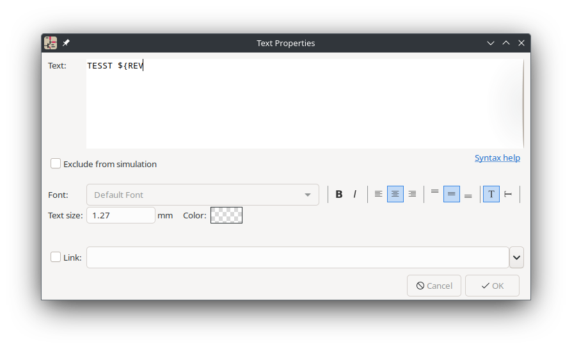Image resolution: width=572 pixels, height=349 pixels.
Task: Expand the Link dropdown arrow
Action: click(516, 257)
